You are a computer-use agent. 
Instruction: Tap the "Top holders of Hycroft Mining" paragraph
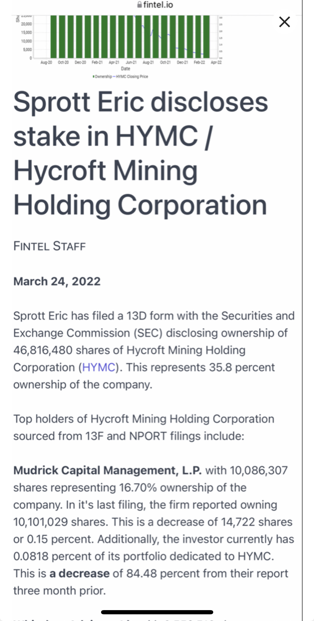coord(143,427)
